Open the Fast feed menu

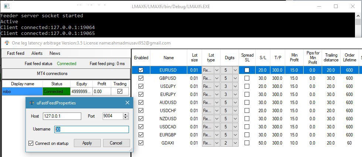(x=16, y=53)
